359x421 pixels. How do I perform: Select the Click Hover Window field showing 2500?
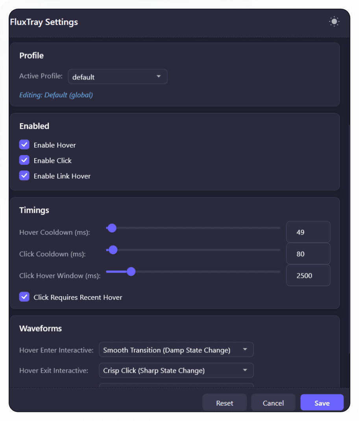coord(308,275)
